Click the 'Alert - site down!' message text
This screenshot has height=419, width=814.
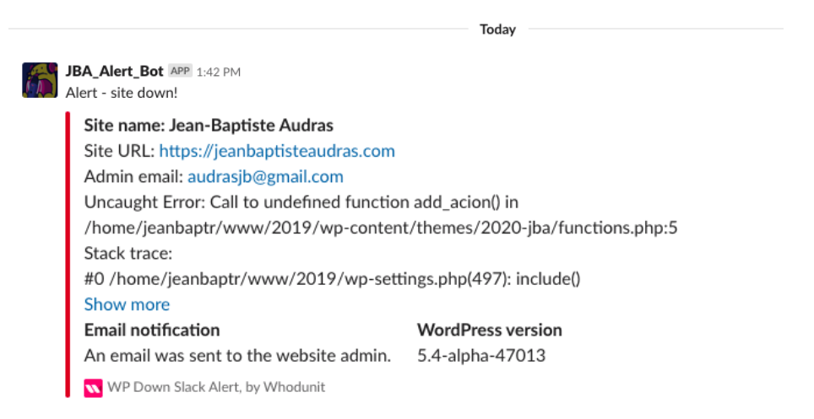pos(122,93)
